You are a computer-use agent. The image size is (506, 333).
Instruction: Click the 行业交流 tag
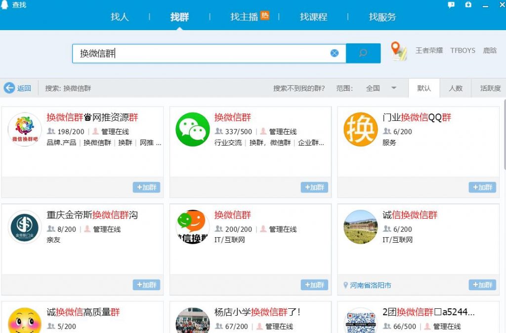(228, 143)
